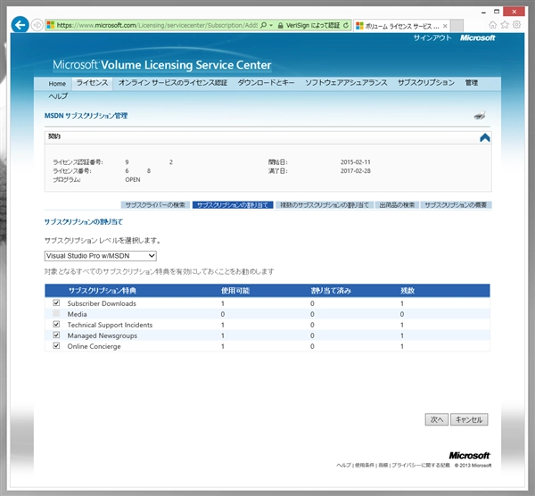
Task: Switch to サブスクライバーの検索 tab
Action: pos(155,205)
